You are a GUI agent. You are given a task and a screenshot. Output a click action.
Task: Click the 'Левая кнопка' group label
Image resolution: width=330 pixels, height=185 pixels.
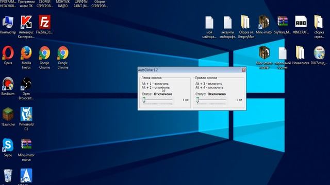[x=152, y=78]
